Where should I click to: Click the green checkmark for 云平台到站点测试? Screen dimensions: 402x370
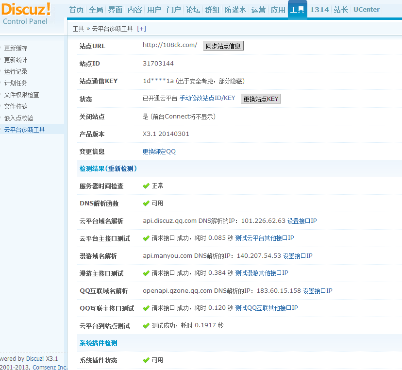click(146, 326)
